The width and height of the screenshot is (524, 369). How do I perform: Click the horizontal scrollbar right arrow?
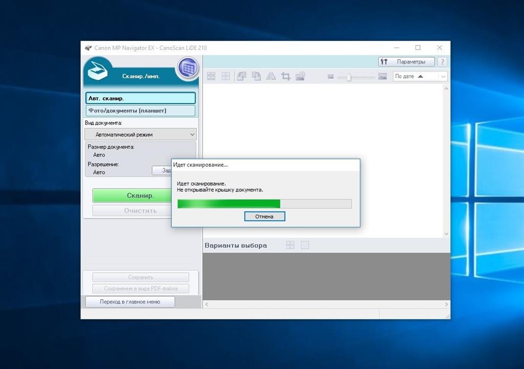[446, 304]
